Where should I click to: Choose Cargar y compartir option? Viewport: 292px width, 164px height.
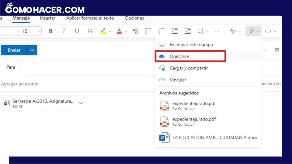click(208, 68)
